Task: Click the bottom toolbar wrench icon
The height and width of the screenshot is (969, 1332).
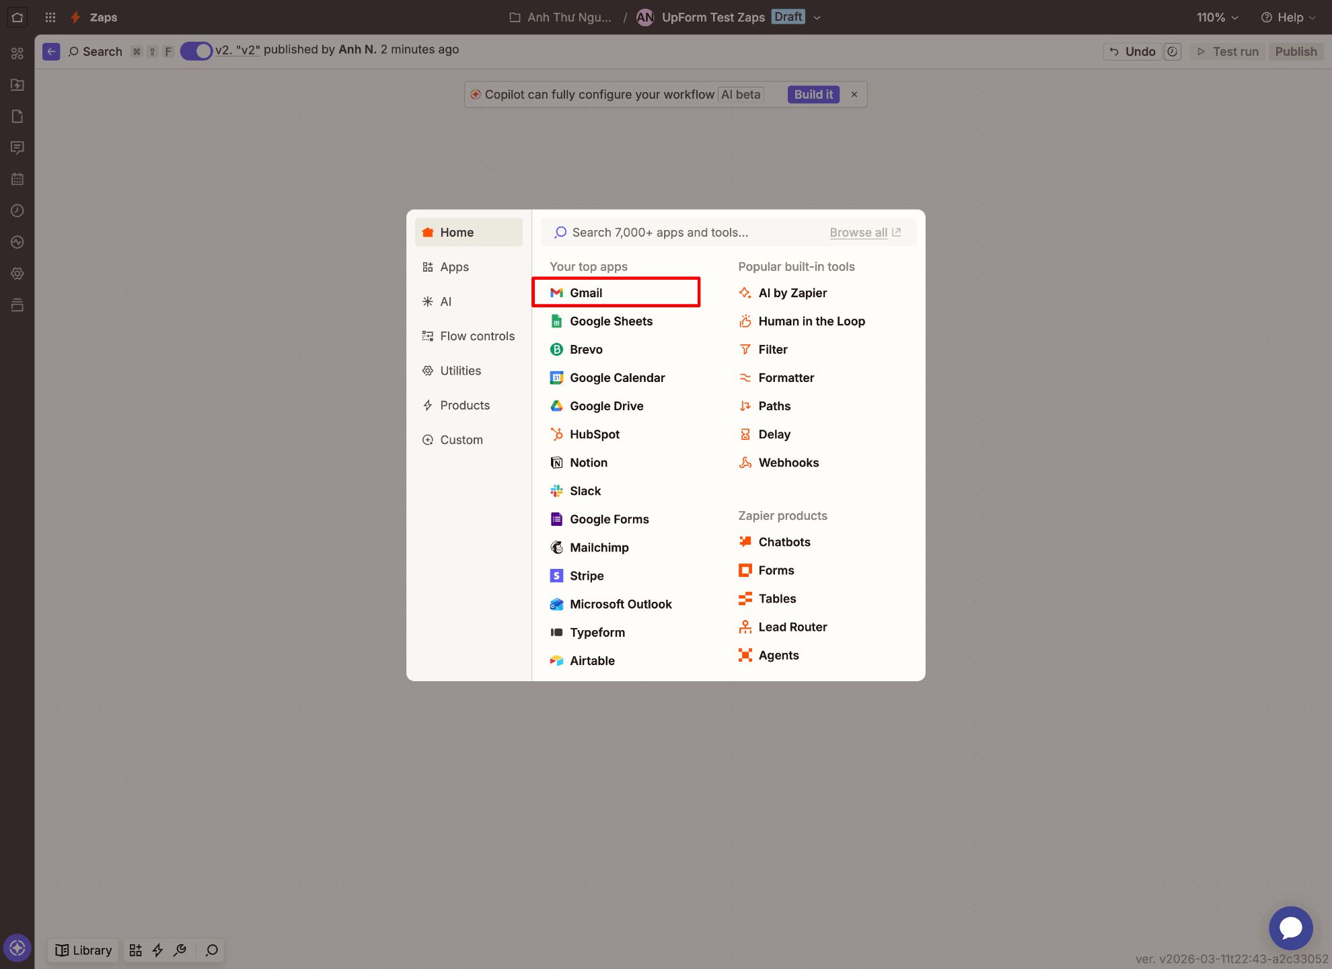Action: point(180,950)
